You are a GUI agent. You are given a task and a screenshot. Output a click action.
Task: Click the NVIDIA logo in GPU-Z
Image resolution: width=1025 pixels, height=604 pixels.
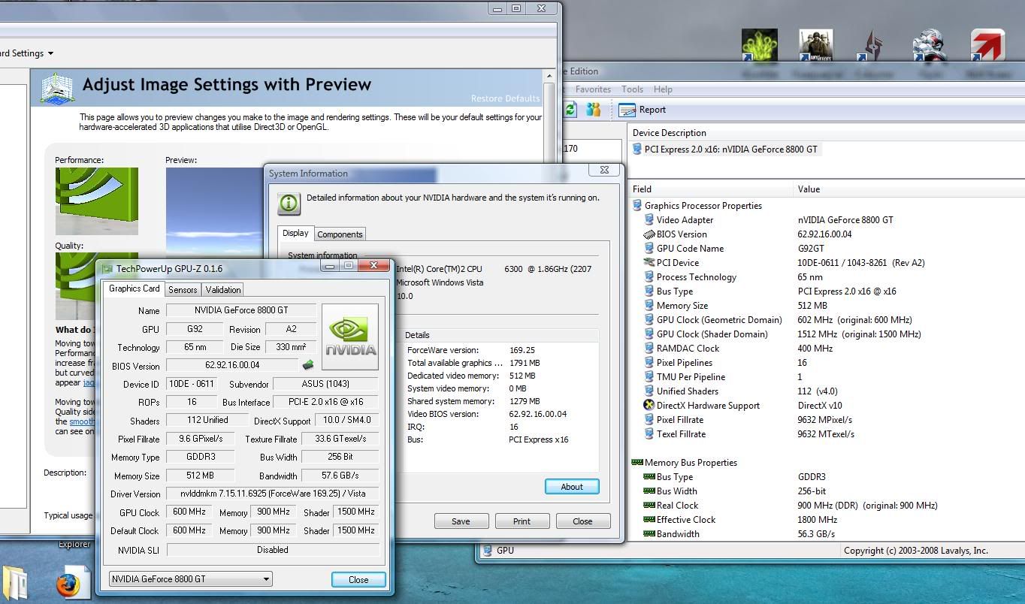[350, 337]
